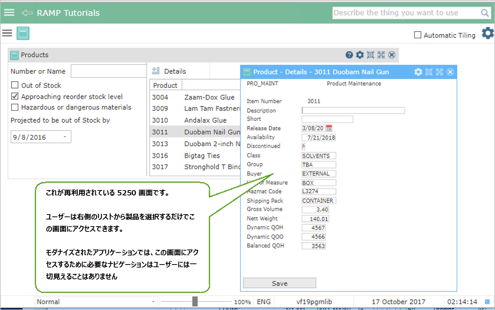Click the Balanced QOH field 3563

point(314,246)
